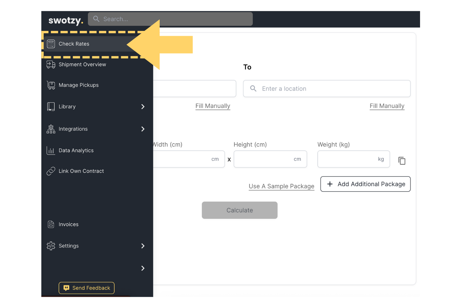
Task: Expand the Settings submenu chevron
Action: [143, 246]
